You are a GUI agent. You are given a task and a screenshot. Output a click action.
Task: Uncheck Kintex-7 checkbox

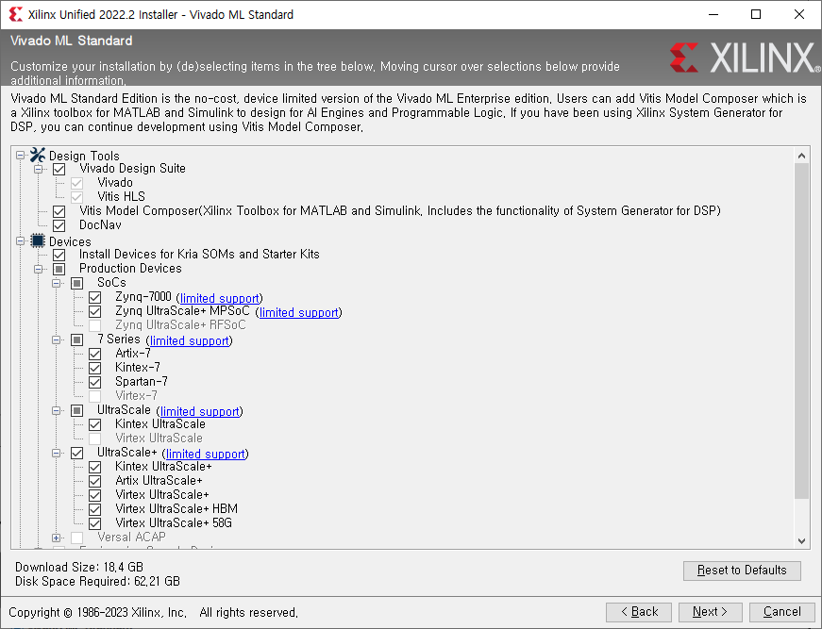click(95, 368)
